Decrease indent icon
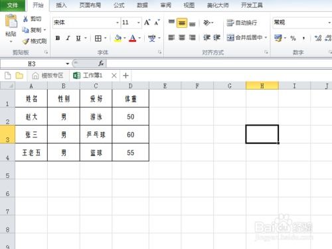 [207, 38]
